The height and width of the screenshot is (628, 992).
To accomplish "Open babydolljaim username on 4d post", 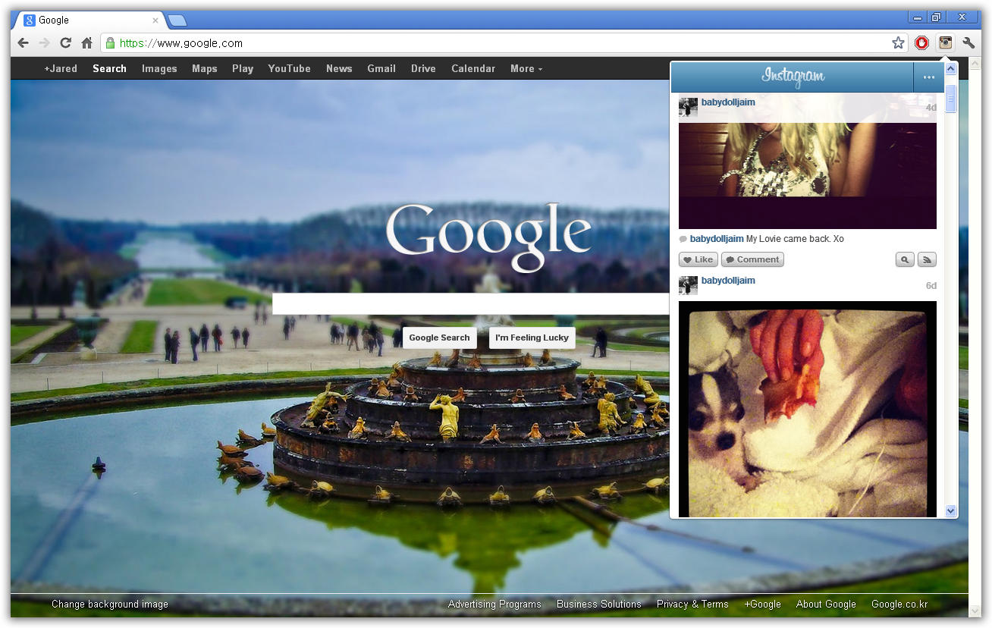I will [728, 102].
